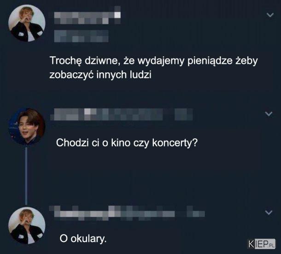Open blurred display name atop the first tweet

point(87,15)
